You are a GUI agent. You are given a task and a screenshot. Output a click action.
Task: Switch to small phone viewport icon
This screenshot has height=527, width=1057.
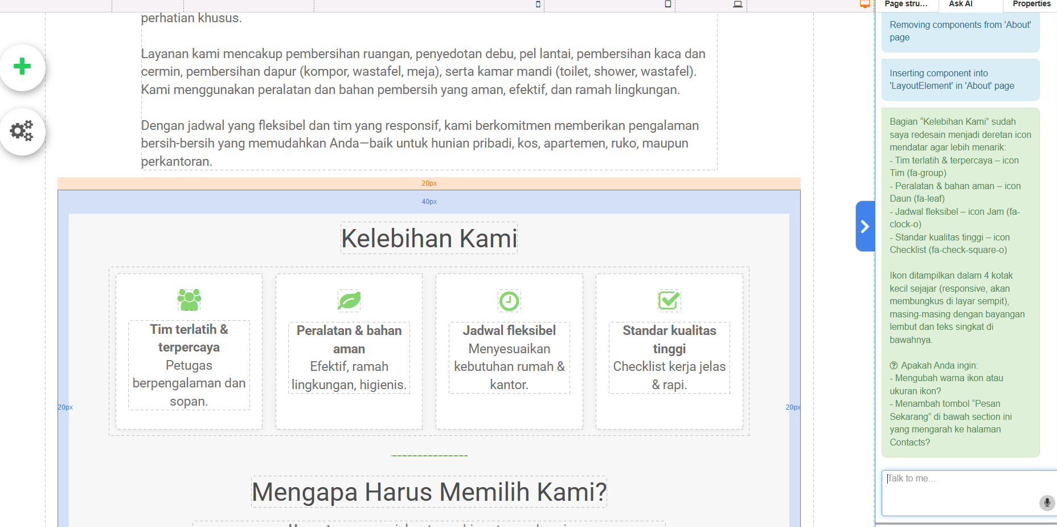click(x=538, y=5)
